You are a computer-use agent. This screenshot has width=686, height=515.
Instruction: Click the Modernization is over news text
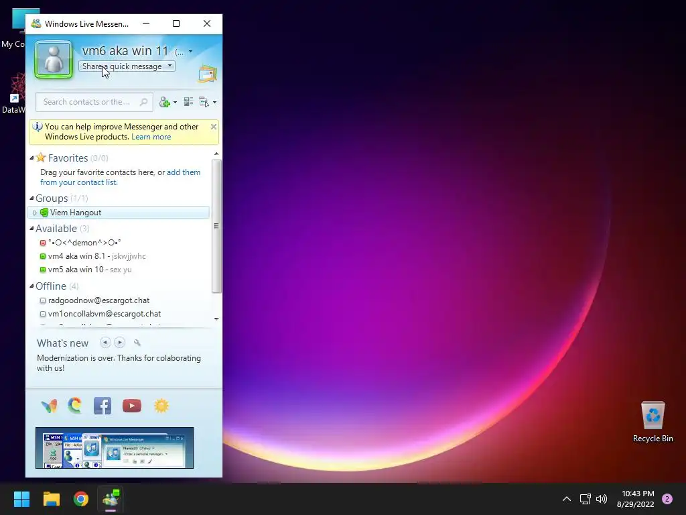[119, 363]
